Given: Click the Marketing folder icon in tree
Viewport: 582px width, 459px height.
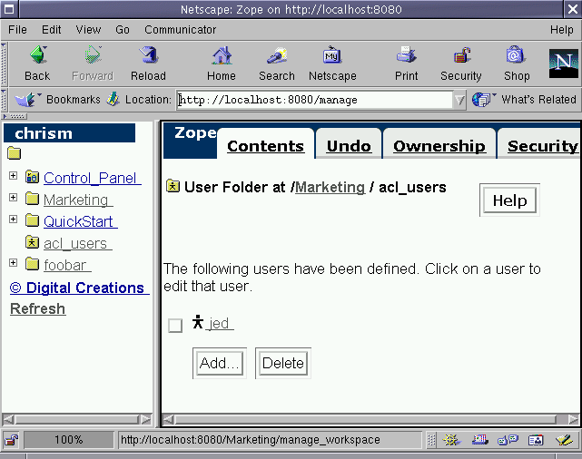Looking at the screenshot, I should (33, 199).
